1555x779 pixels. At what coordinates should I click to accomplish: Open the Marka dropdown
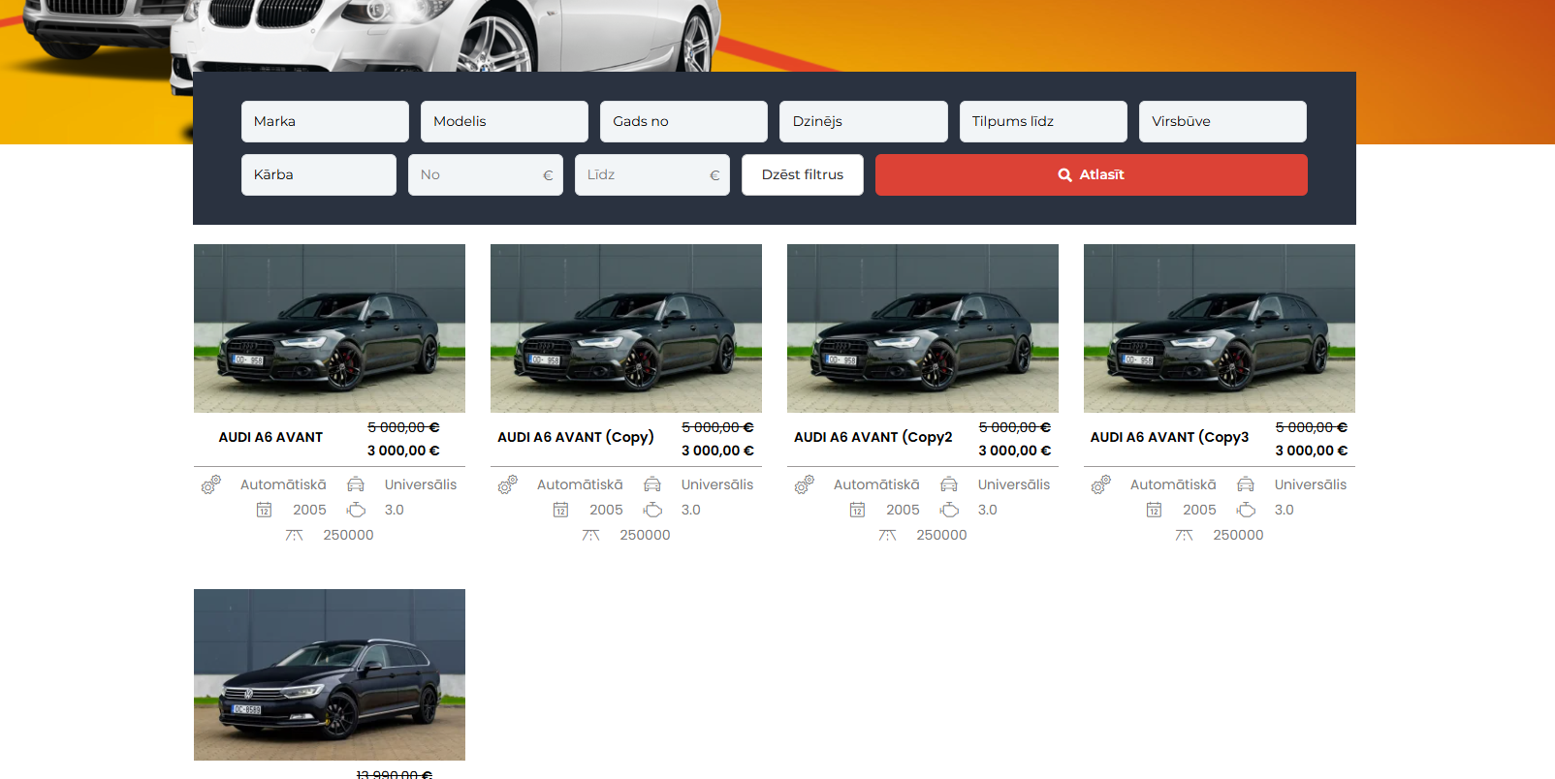click(325, 122)
